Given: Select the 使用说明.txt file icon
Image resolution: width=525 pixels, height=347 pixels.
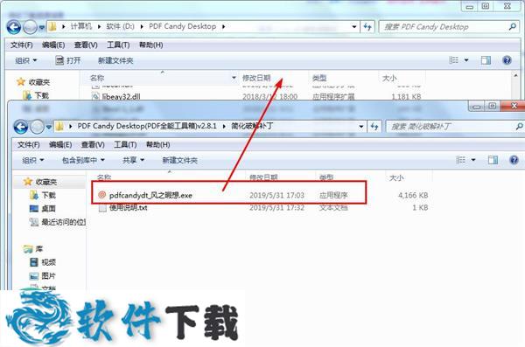Looking at the screenshot, I should tap(102, 208).
